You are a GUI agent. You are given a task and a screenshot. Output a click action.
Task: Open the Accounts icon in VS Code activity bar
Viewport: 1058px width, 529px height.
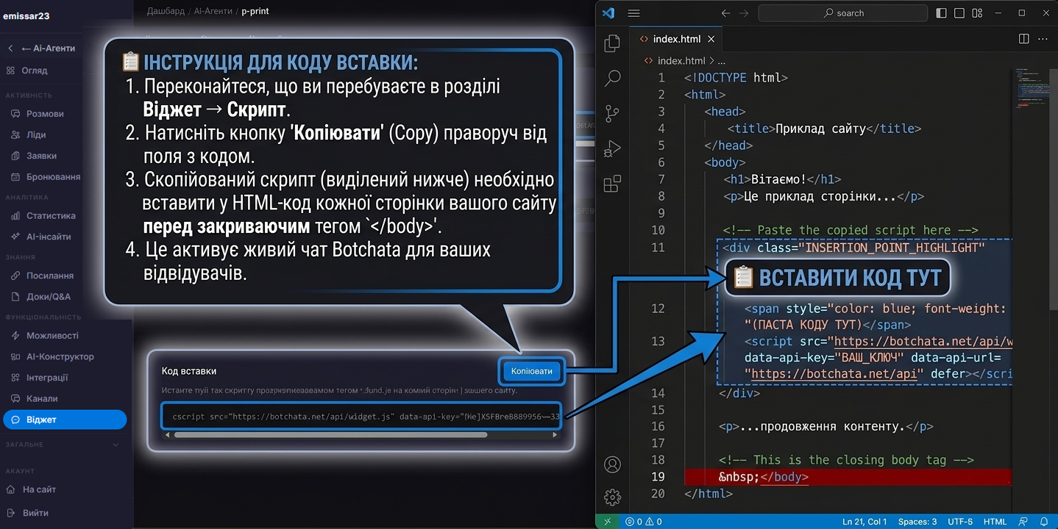(612, 464)
